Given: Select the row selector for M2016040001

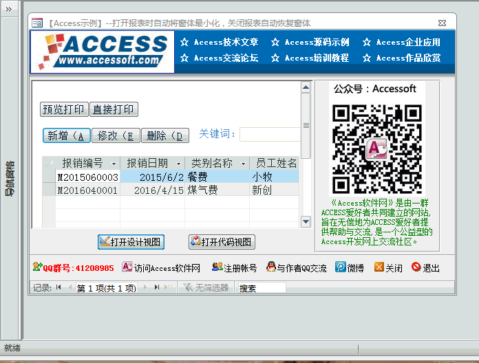Looking at the screenshot, I should coord(49,190).
